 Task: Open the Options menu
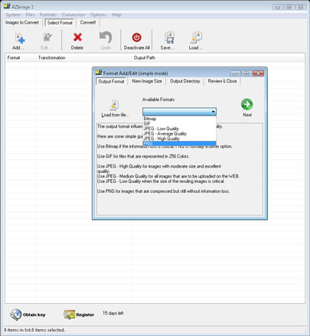[98, 15]
